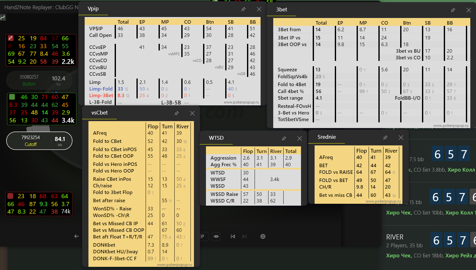The image size is (476, 270).
Task: Select the Vpip tab header
Action: click(x=93, y=9)
